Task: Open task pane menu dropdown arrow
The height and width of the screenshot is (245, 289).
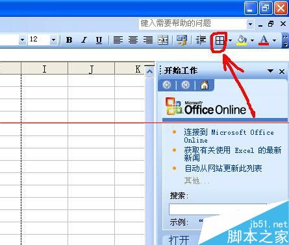Action: [270, 71]
